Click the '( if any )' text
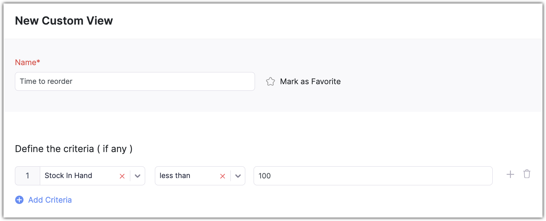This screenshot has height=221, width=546. coord(115,149)
